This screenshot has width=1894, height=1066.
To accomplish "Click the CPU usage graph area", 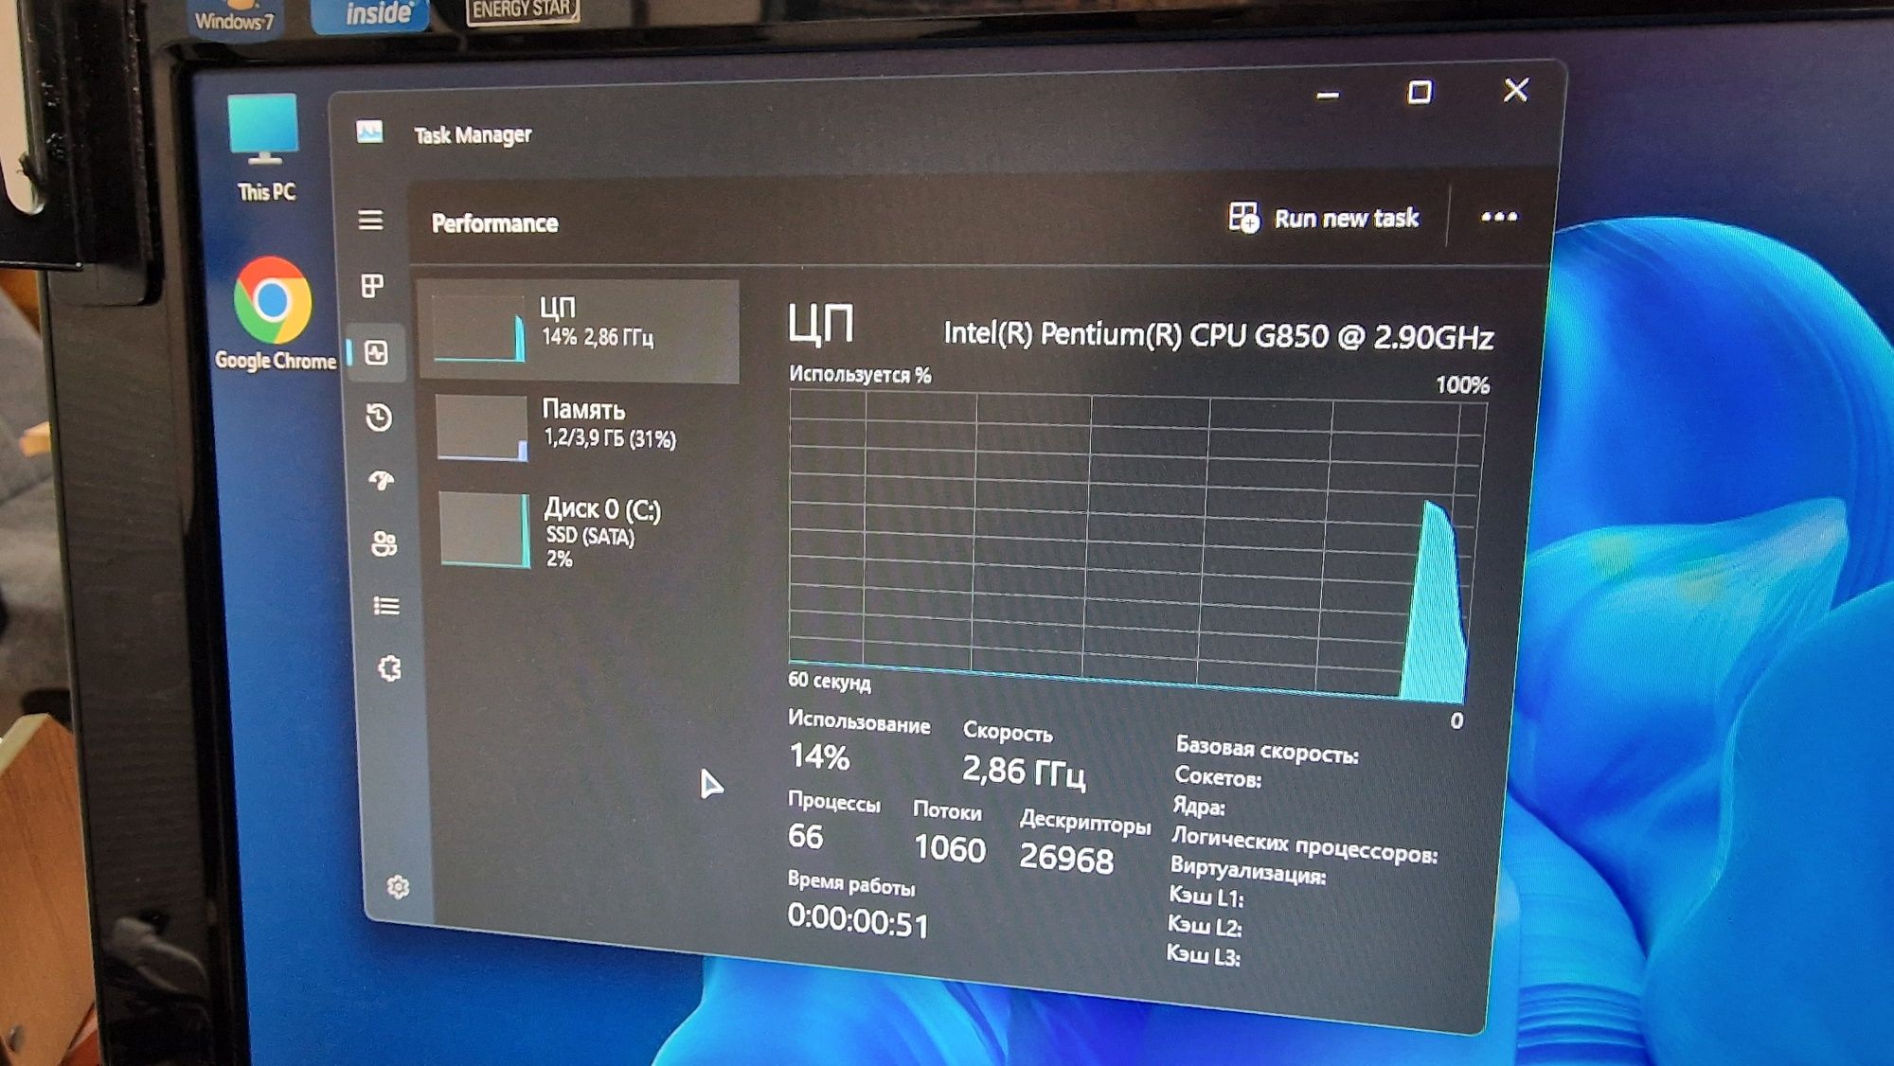I will point(1136,544).
